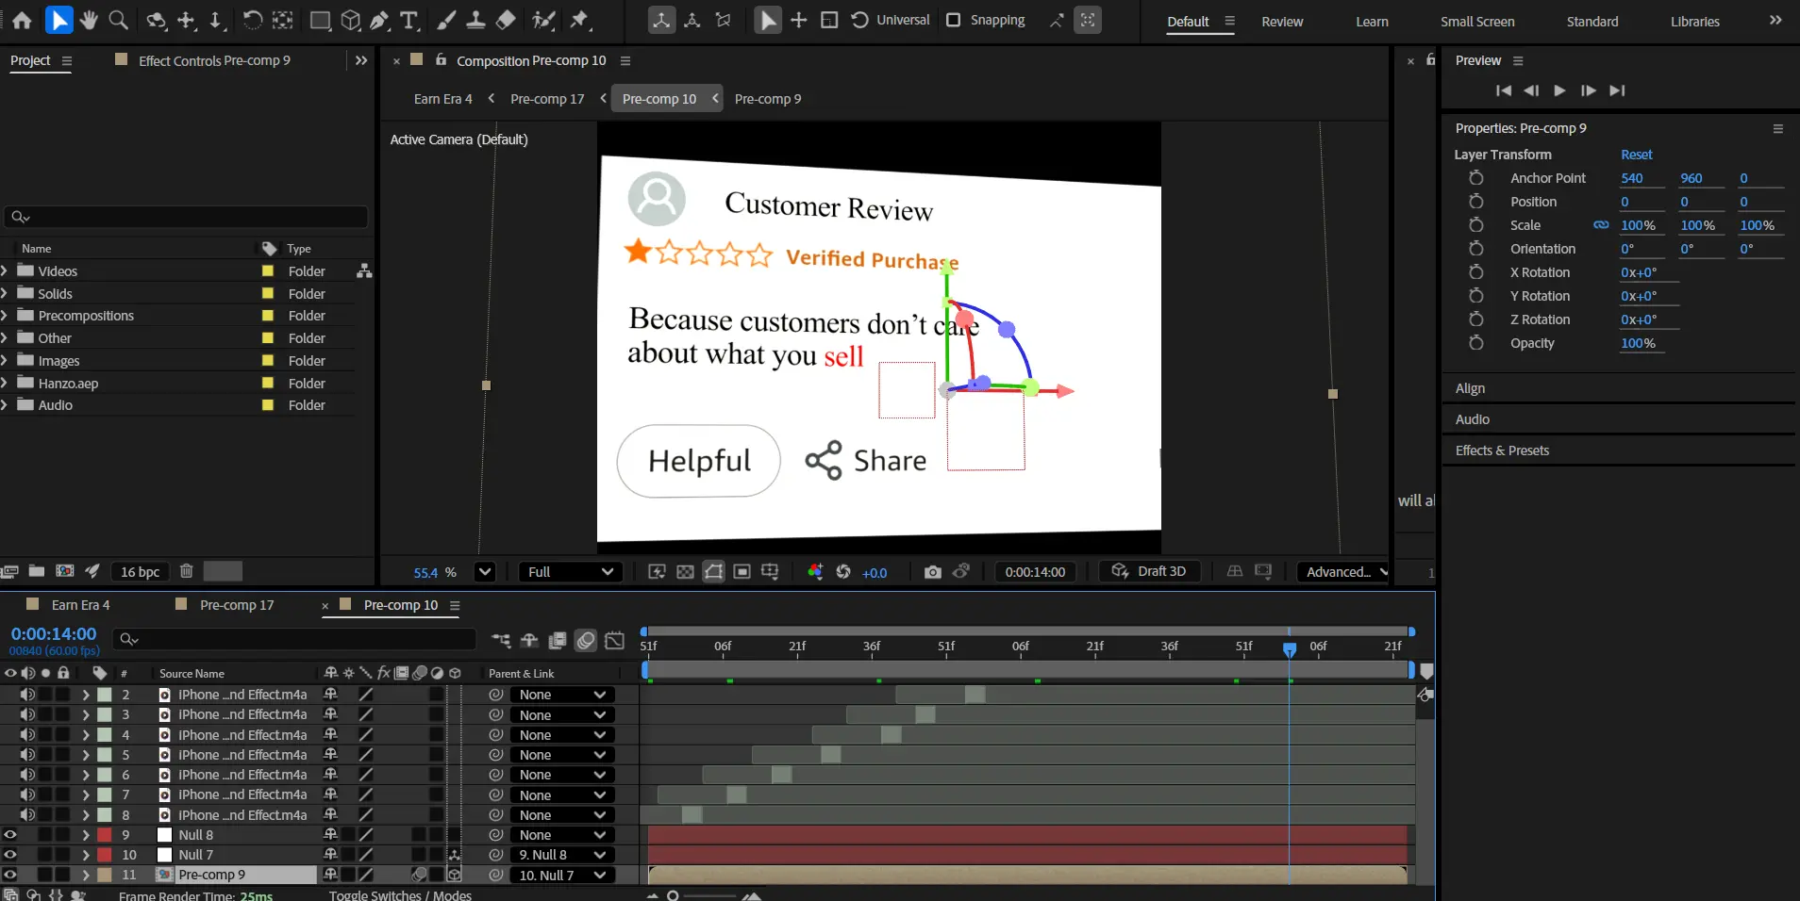Click the Take Snapshot camera icon

click(932, 572)
